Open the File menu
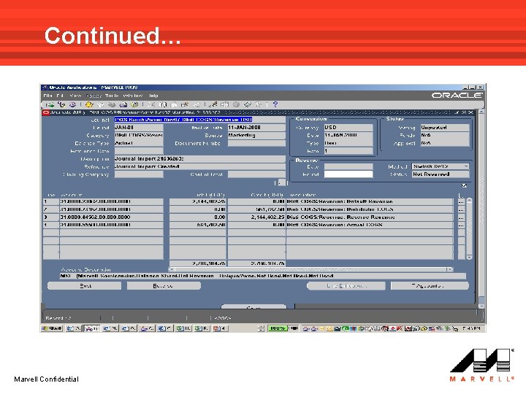Image resolution: width=526 pixels, height=394 pixels. click(47, 96)
